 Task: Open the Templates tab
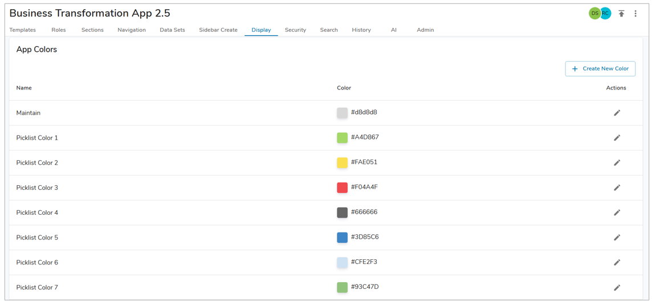click(x=23, y=30)
